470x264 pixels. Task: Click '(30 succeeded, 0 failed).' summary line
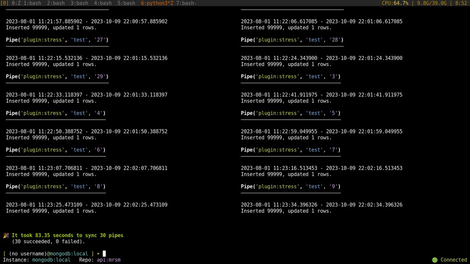(49, 242)
